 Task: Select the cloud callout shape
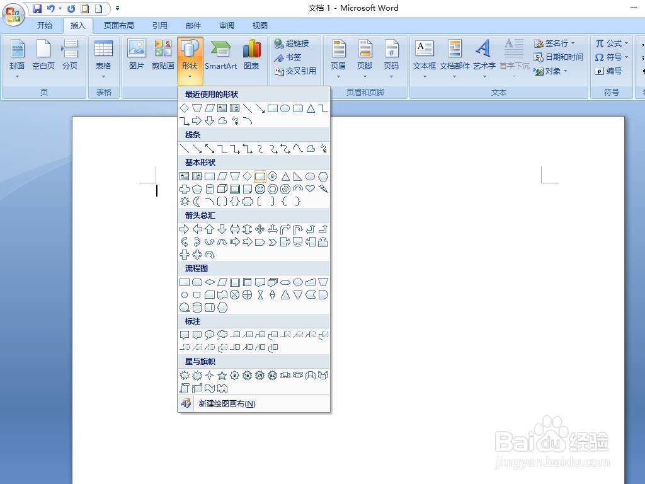[x=222, y=335]
